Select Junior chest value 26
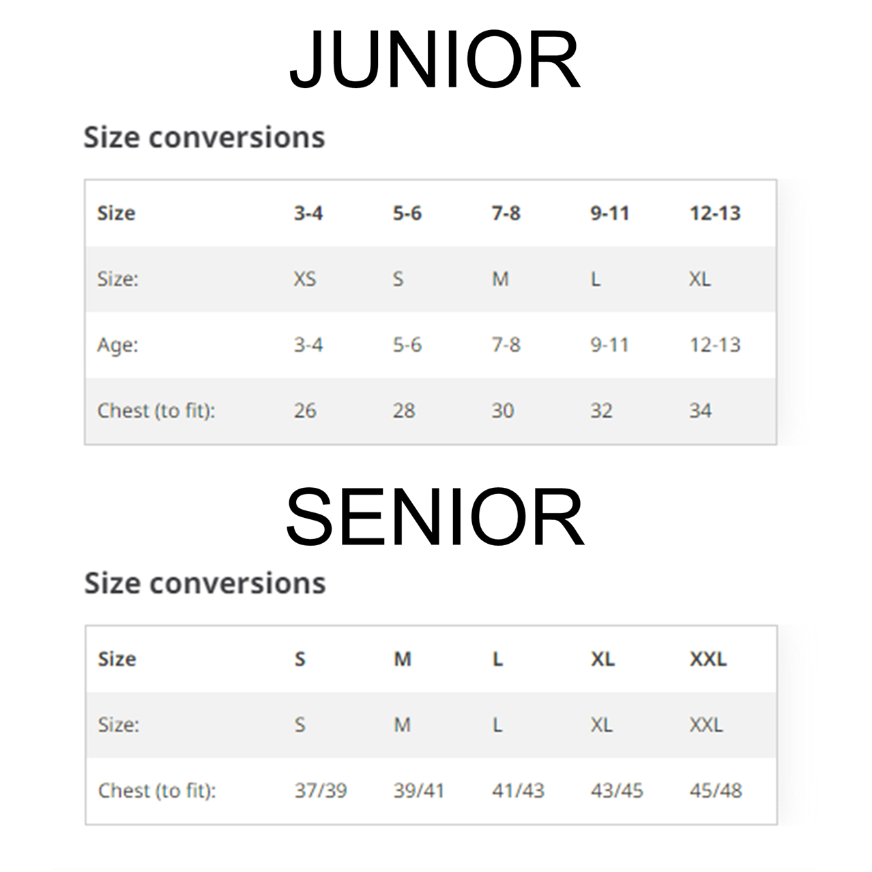Viewport: 872px width, 872px height. pos(305,411)
